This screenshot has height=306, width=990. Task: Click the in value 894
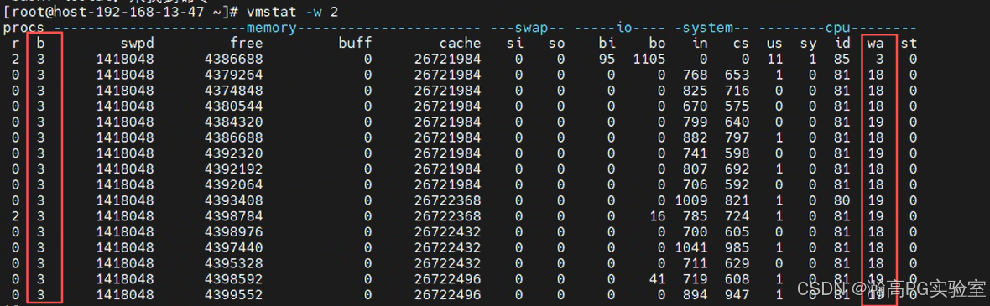[x=696, y=295]
